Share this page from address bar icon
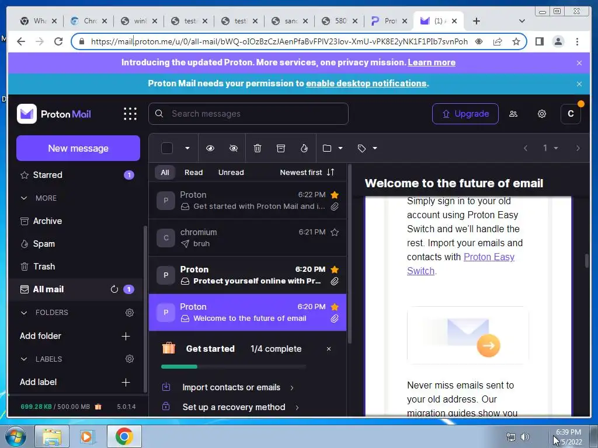The image size is (598, 448). pyautogui.click(x=498, y=41)
